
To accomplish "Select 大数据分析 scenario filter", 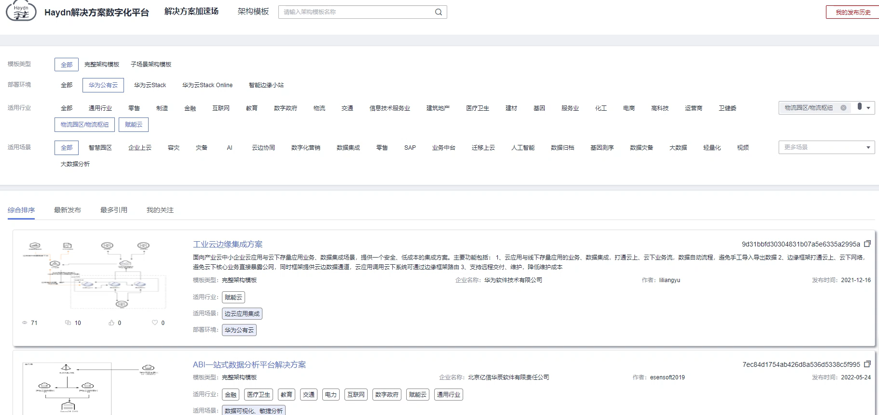I will point(75,164).
